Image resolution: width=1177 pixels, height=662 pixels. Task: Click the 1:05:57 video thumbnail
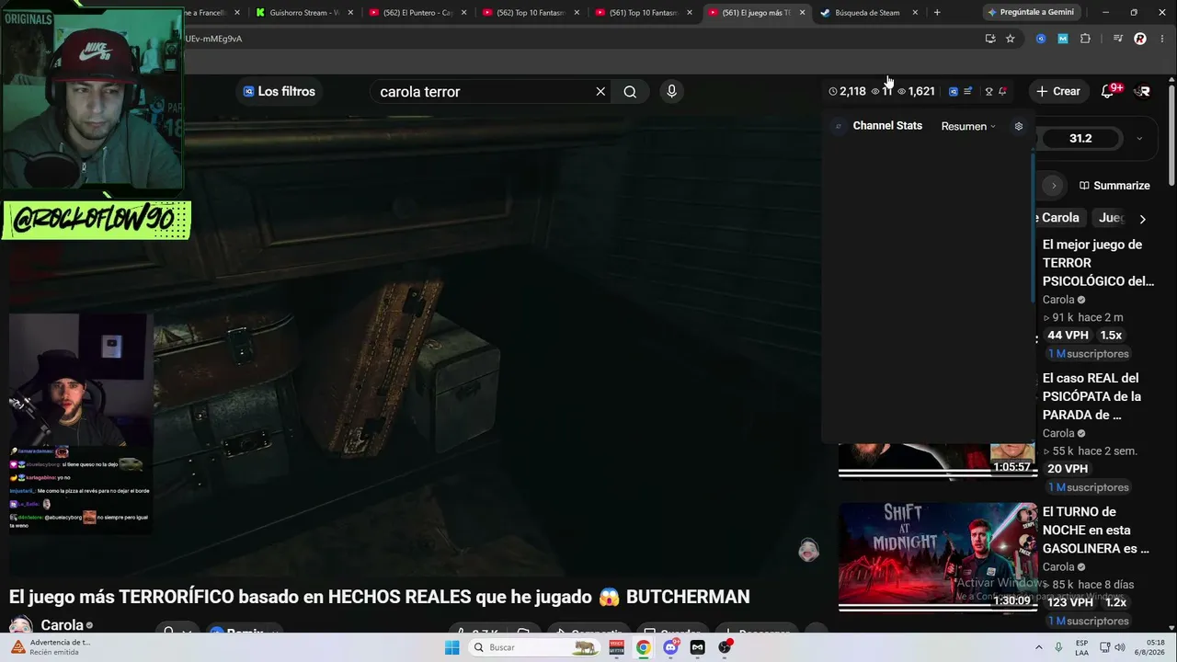tap(937, 460)
